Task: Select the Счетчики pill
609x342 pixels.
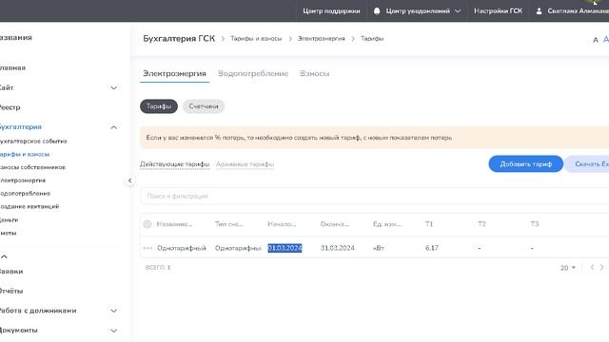Action: coord(204,106)
